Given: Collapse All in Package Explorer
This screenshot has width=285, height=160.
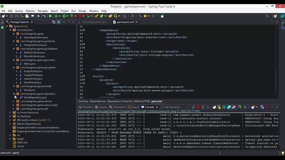Looking at the screenshot, I should (53, 22).
